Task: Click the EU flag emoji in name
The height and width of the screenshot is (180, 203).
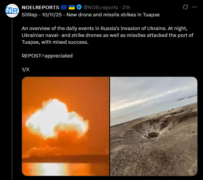Action: tap(64, 7)
